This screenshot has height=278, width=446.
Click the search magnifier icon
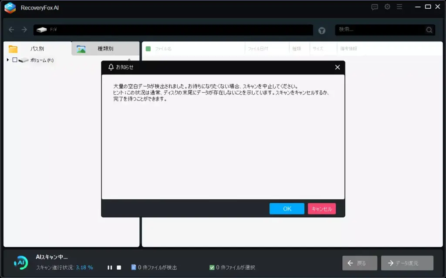tap(429, 30)
